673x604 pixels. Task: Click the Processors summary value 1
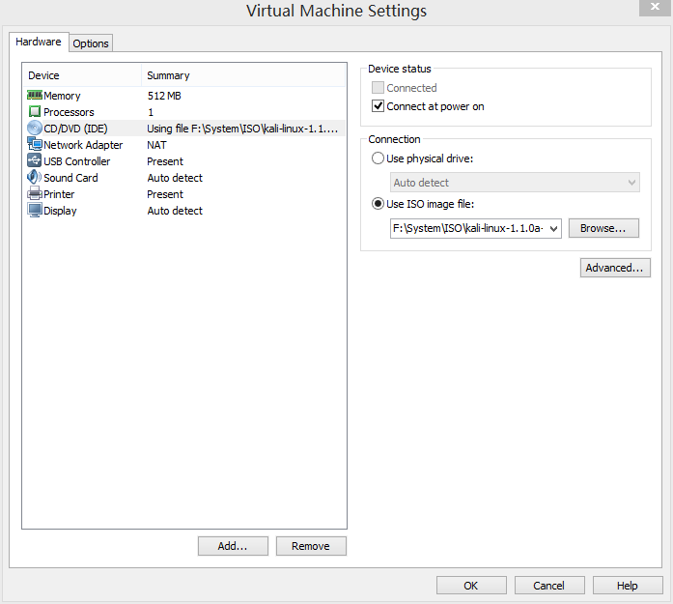coord(151,112)
